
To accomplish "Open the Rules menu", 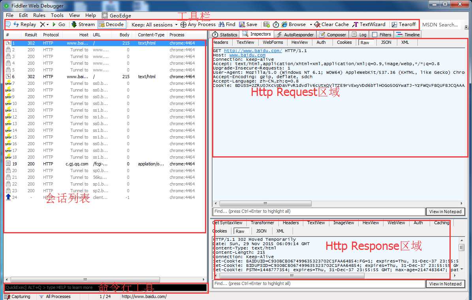I will (39, 15).
